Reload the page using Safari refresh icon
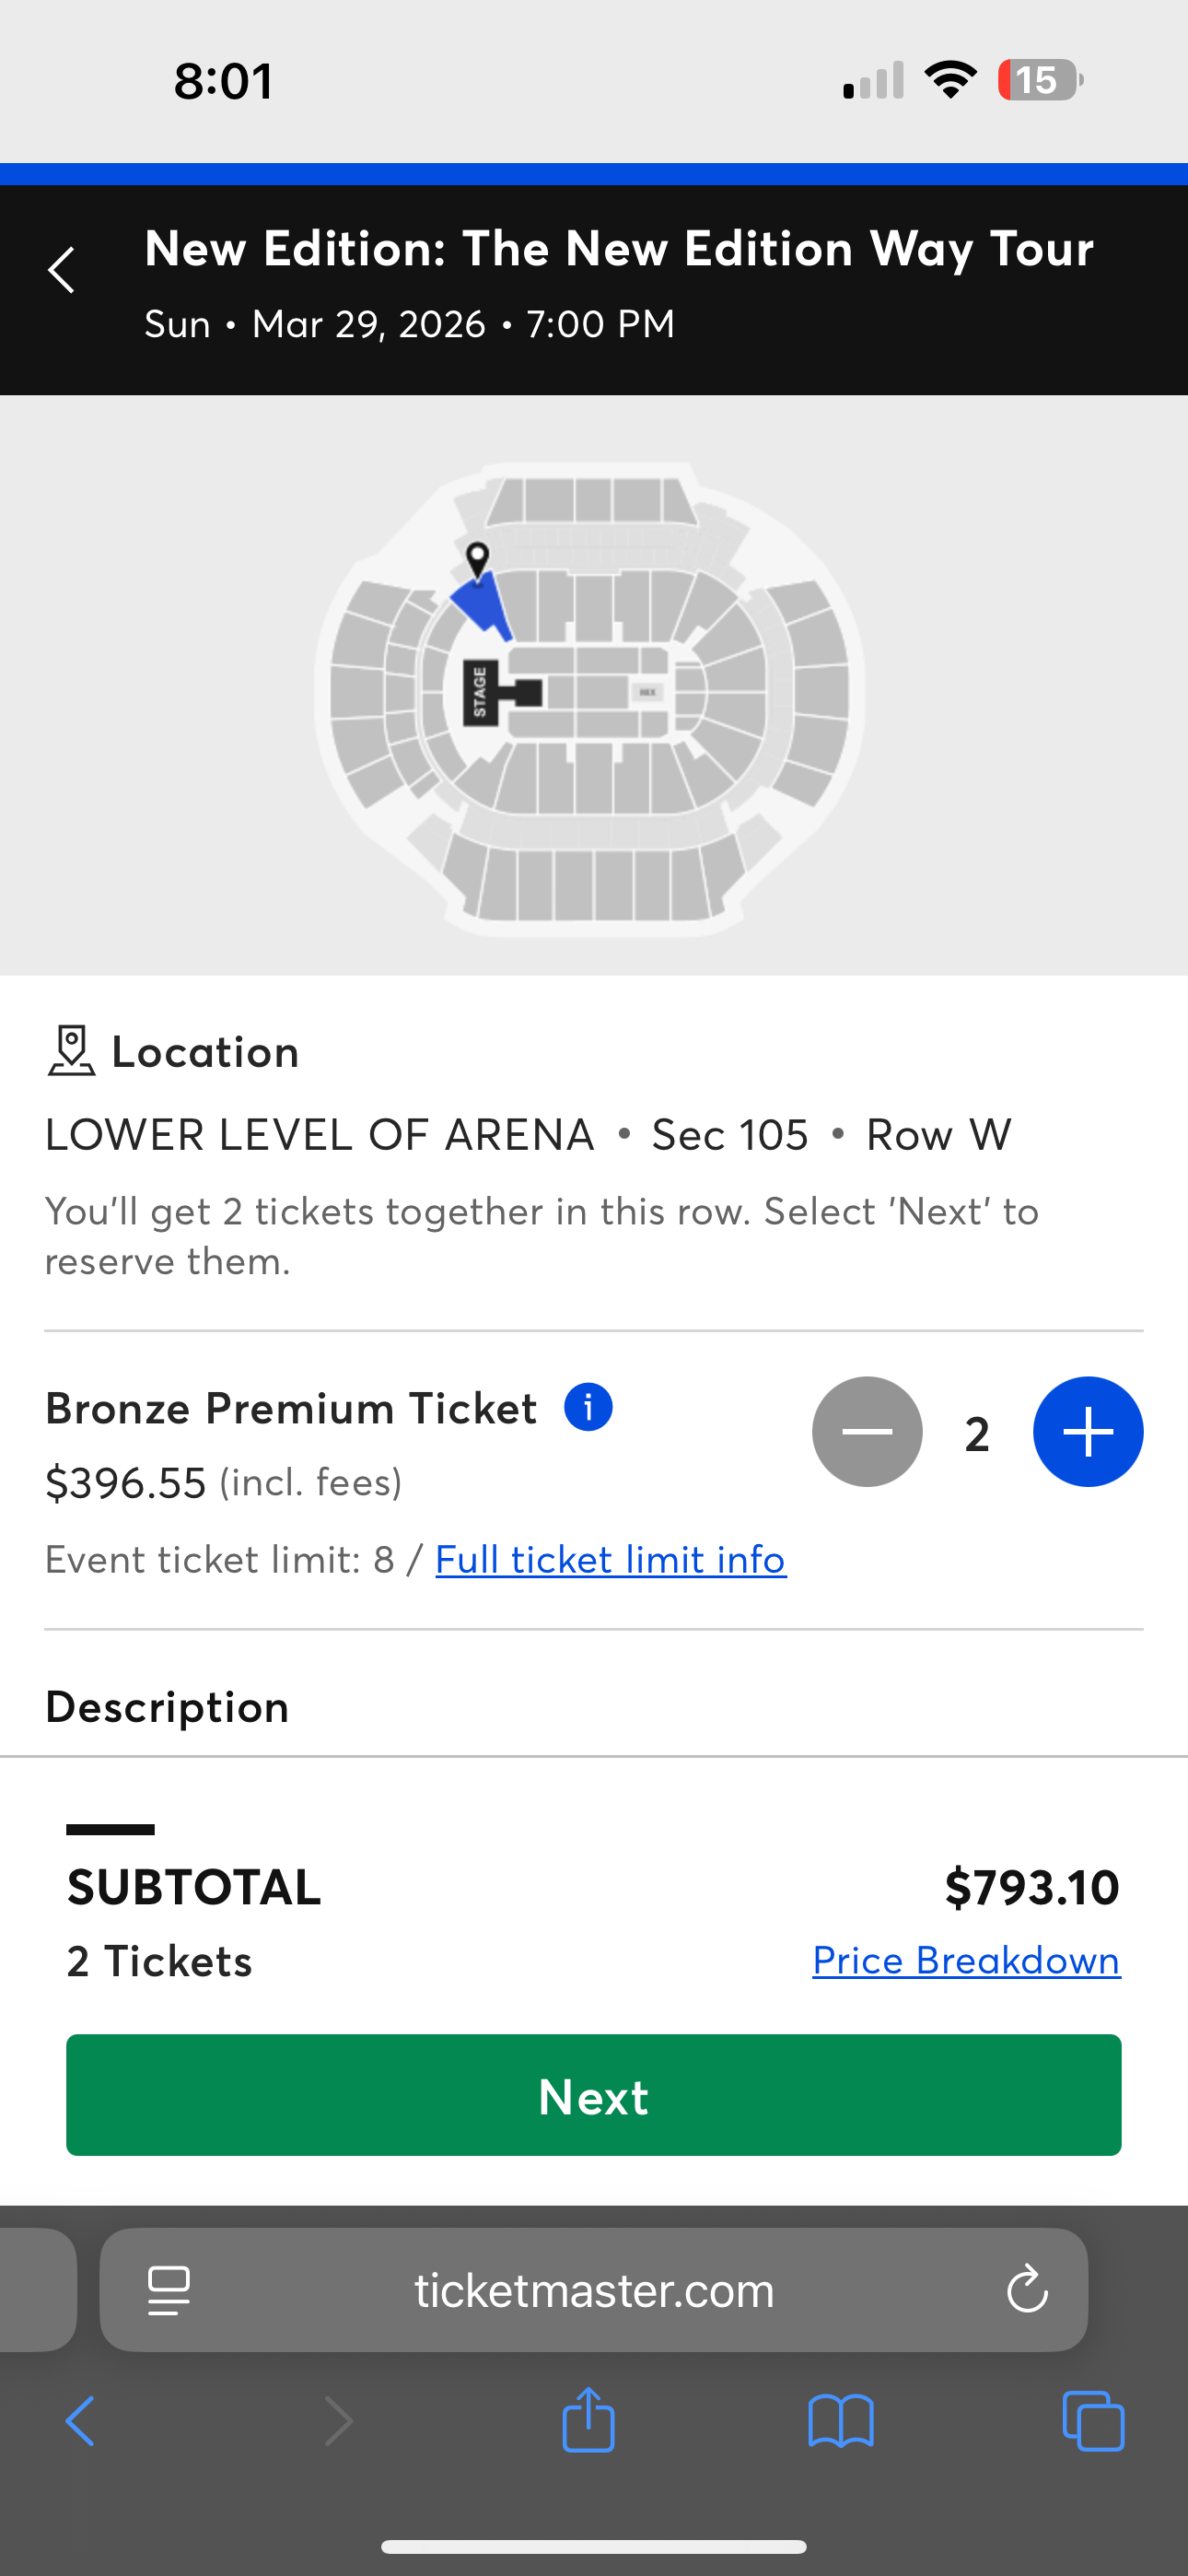The height and width of the screenshot is (2576, 1188). [x=1027, y=2290]
